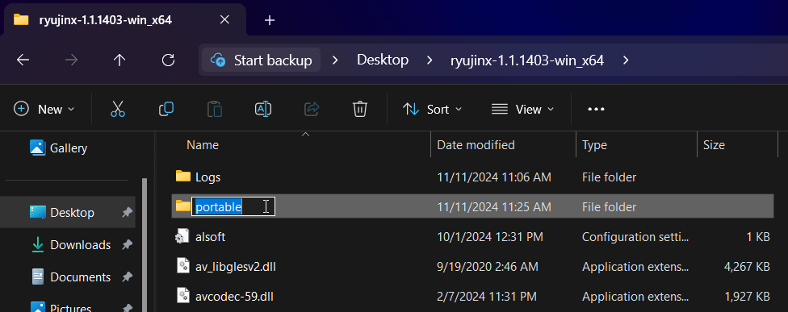Click the Configuration setti... type cell
This screenshot has height=312, width=788.
(635, 237)
